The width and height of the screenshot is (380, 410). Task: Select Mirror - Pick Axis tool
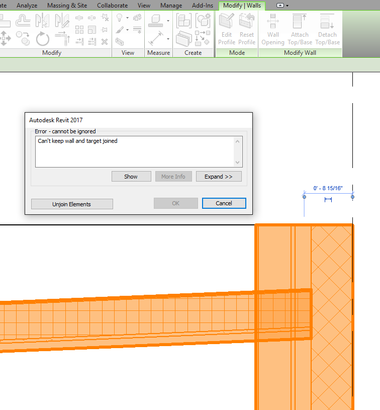point(42,21)
